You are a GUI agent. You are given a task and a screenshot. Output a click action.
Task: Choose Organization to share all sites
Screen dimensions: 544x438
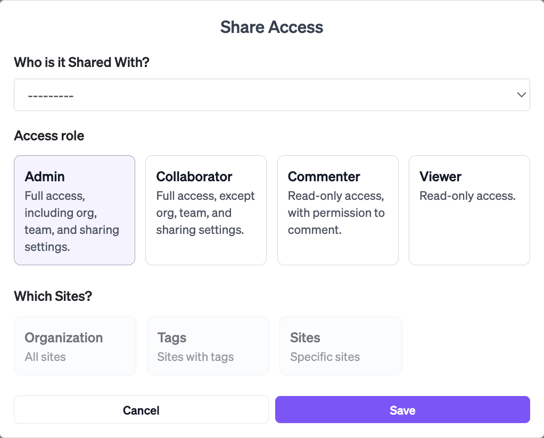[x=75, y=346]
